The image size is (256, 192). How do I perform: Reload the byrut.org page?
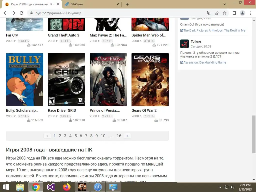[21, 13]
